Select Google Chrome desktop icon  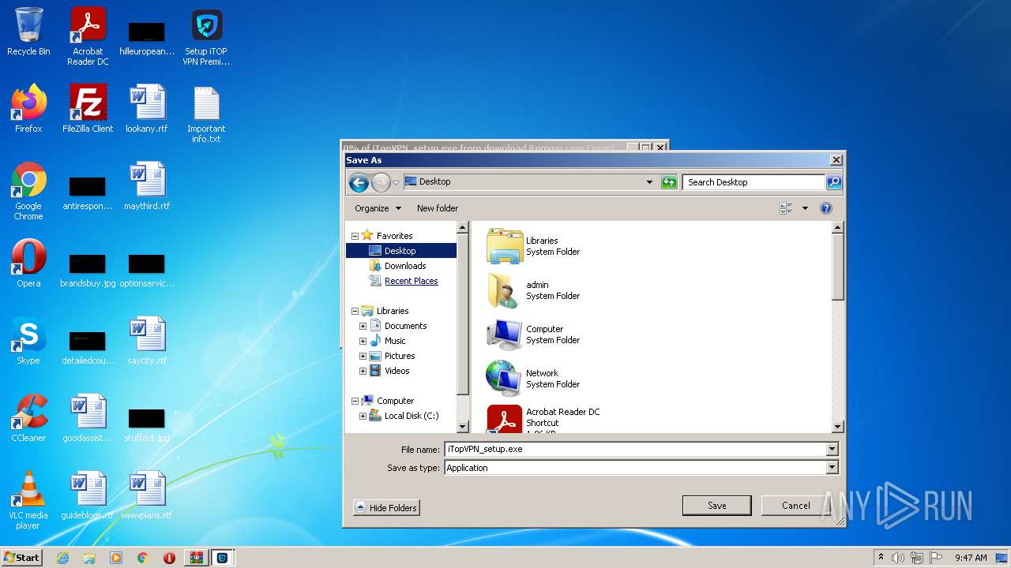click(28, 192)
